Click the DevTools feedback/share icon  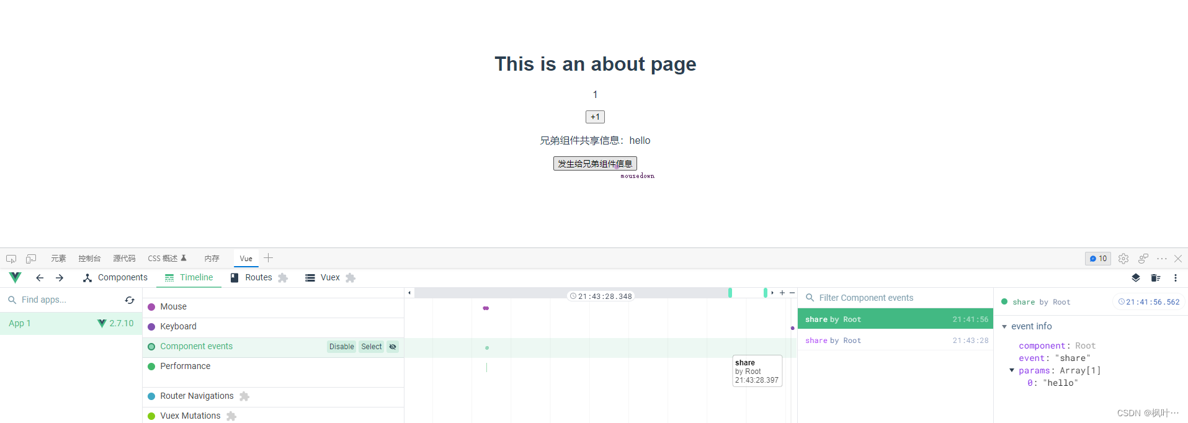1143,259
